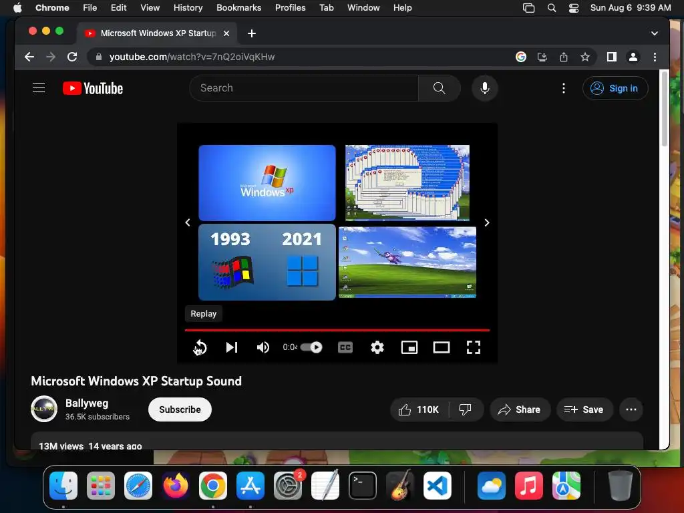This screenshot has height=513, width=684.
Task: Enable miniplayer mode
Action: [x=409, y=347]
